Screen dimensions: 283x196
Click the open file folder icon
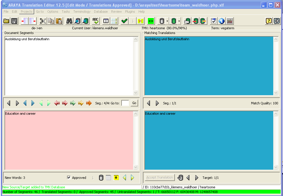tap(6, 21)
